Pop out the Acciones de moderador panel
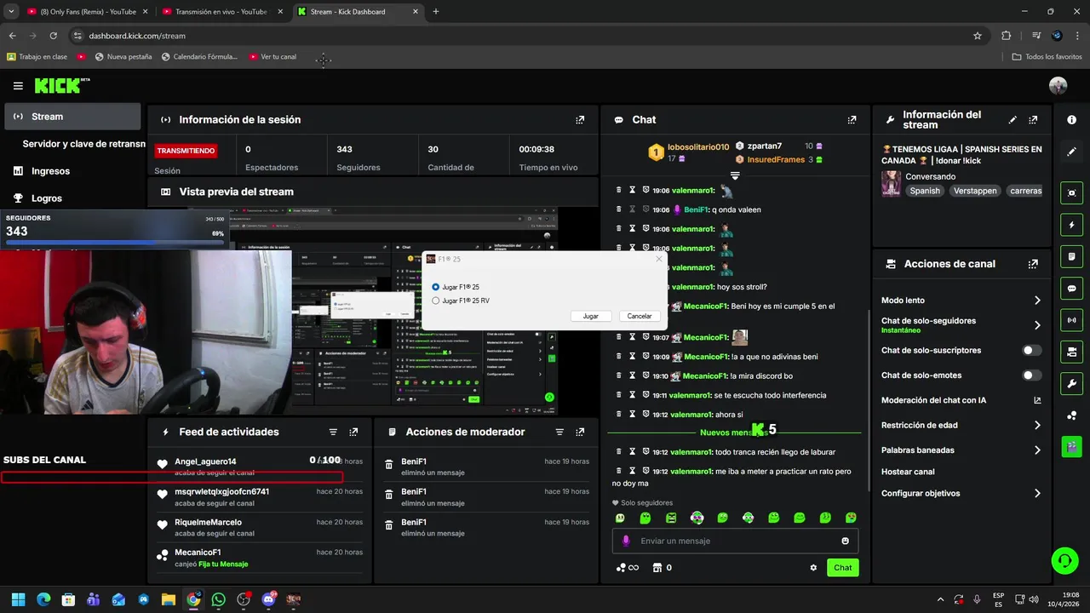 pos(580,433)
